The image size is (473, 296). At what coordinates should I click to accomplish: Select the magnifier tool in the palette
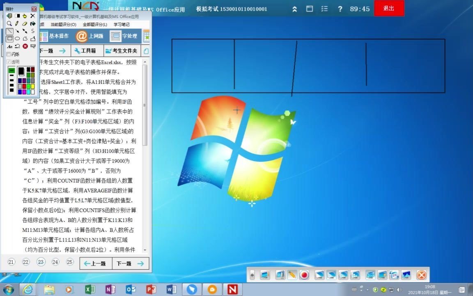pyautogui.click(x=9, y=23)
